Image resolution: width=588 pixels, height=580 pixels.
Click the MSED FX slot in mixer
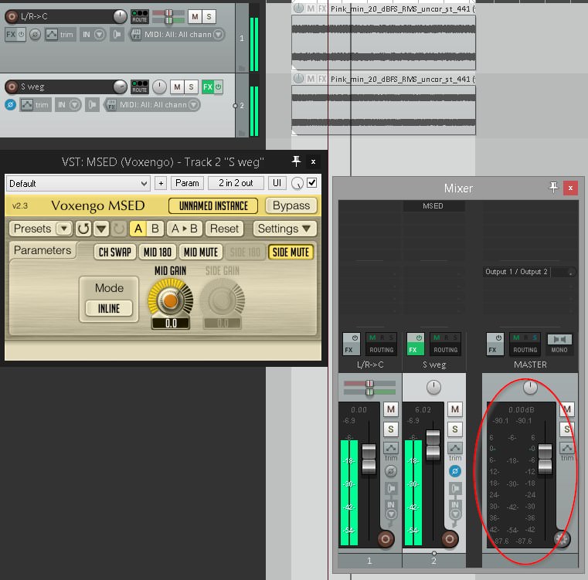(433, 206)
